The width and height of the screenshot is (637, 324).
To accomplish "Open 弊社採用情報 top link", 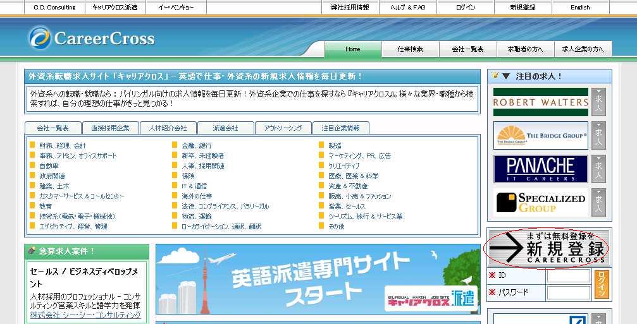I will pos(350,8).
